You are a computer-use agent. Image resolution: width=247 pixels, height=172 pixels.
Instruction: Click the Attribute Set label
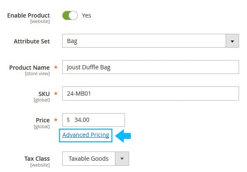coord(32,41)
